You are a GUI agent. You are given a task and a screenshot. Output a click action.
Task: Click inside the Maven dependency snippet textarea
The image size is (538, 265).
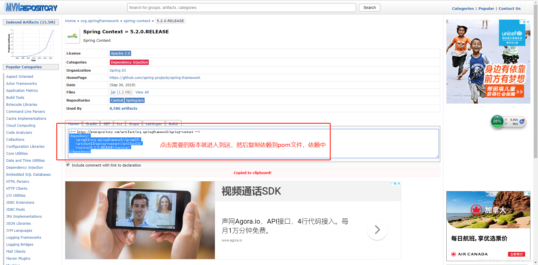253,143
